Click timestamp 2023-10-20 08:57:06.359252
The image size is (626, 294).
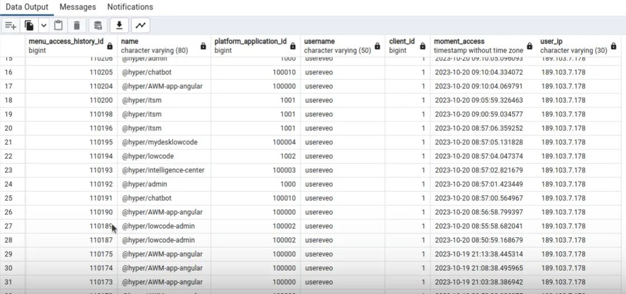483,128
